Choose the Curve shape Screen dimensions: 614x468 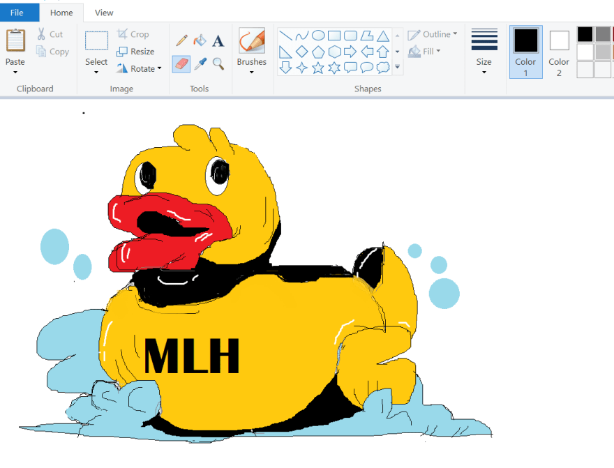[x=301, y=36]
